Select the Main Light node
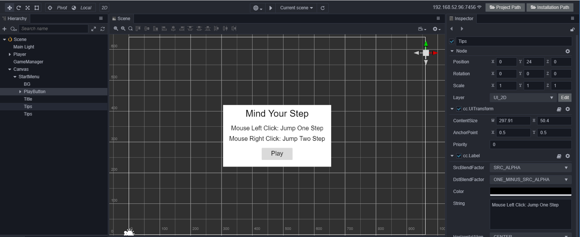 24,47
